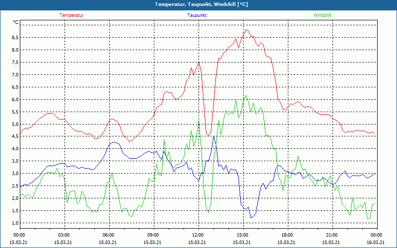
Task: Click the "15.03.21" date under 03:00
Action: coord(63,242)
